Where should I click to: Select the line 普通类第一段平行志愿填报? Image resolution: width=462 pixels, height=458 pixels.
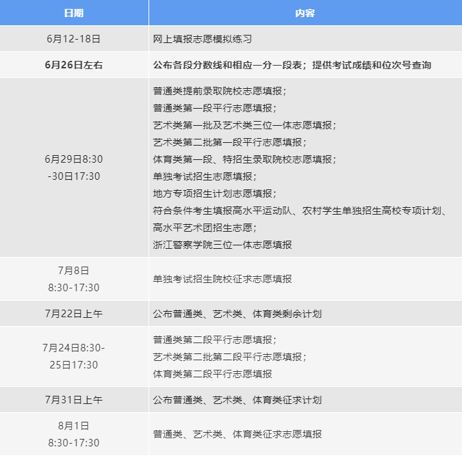coord(214,108)
